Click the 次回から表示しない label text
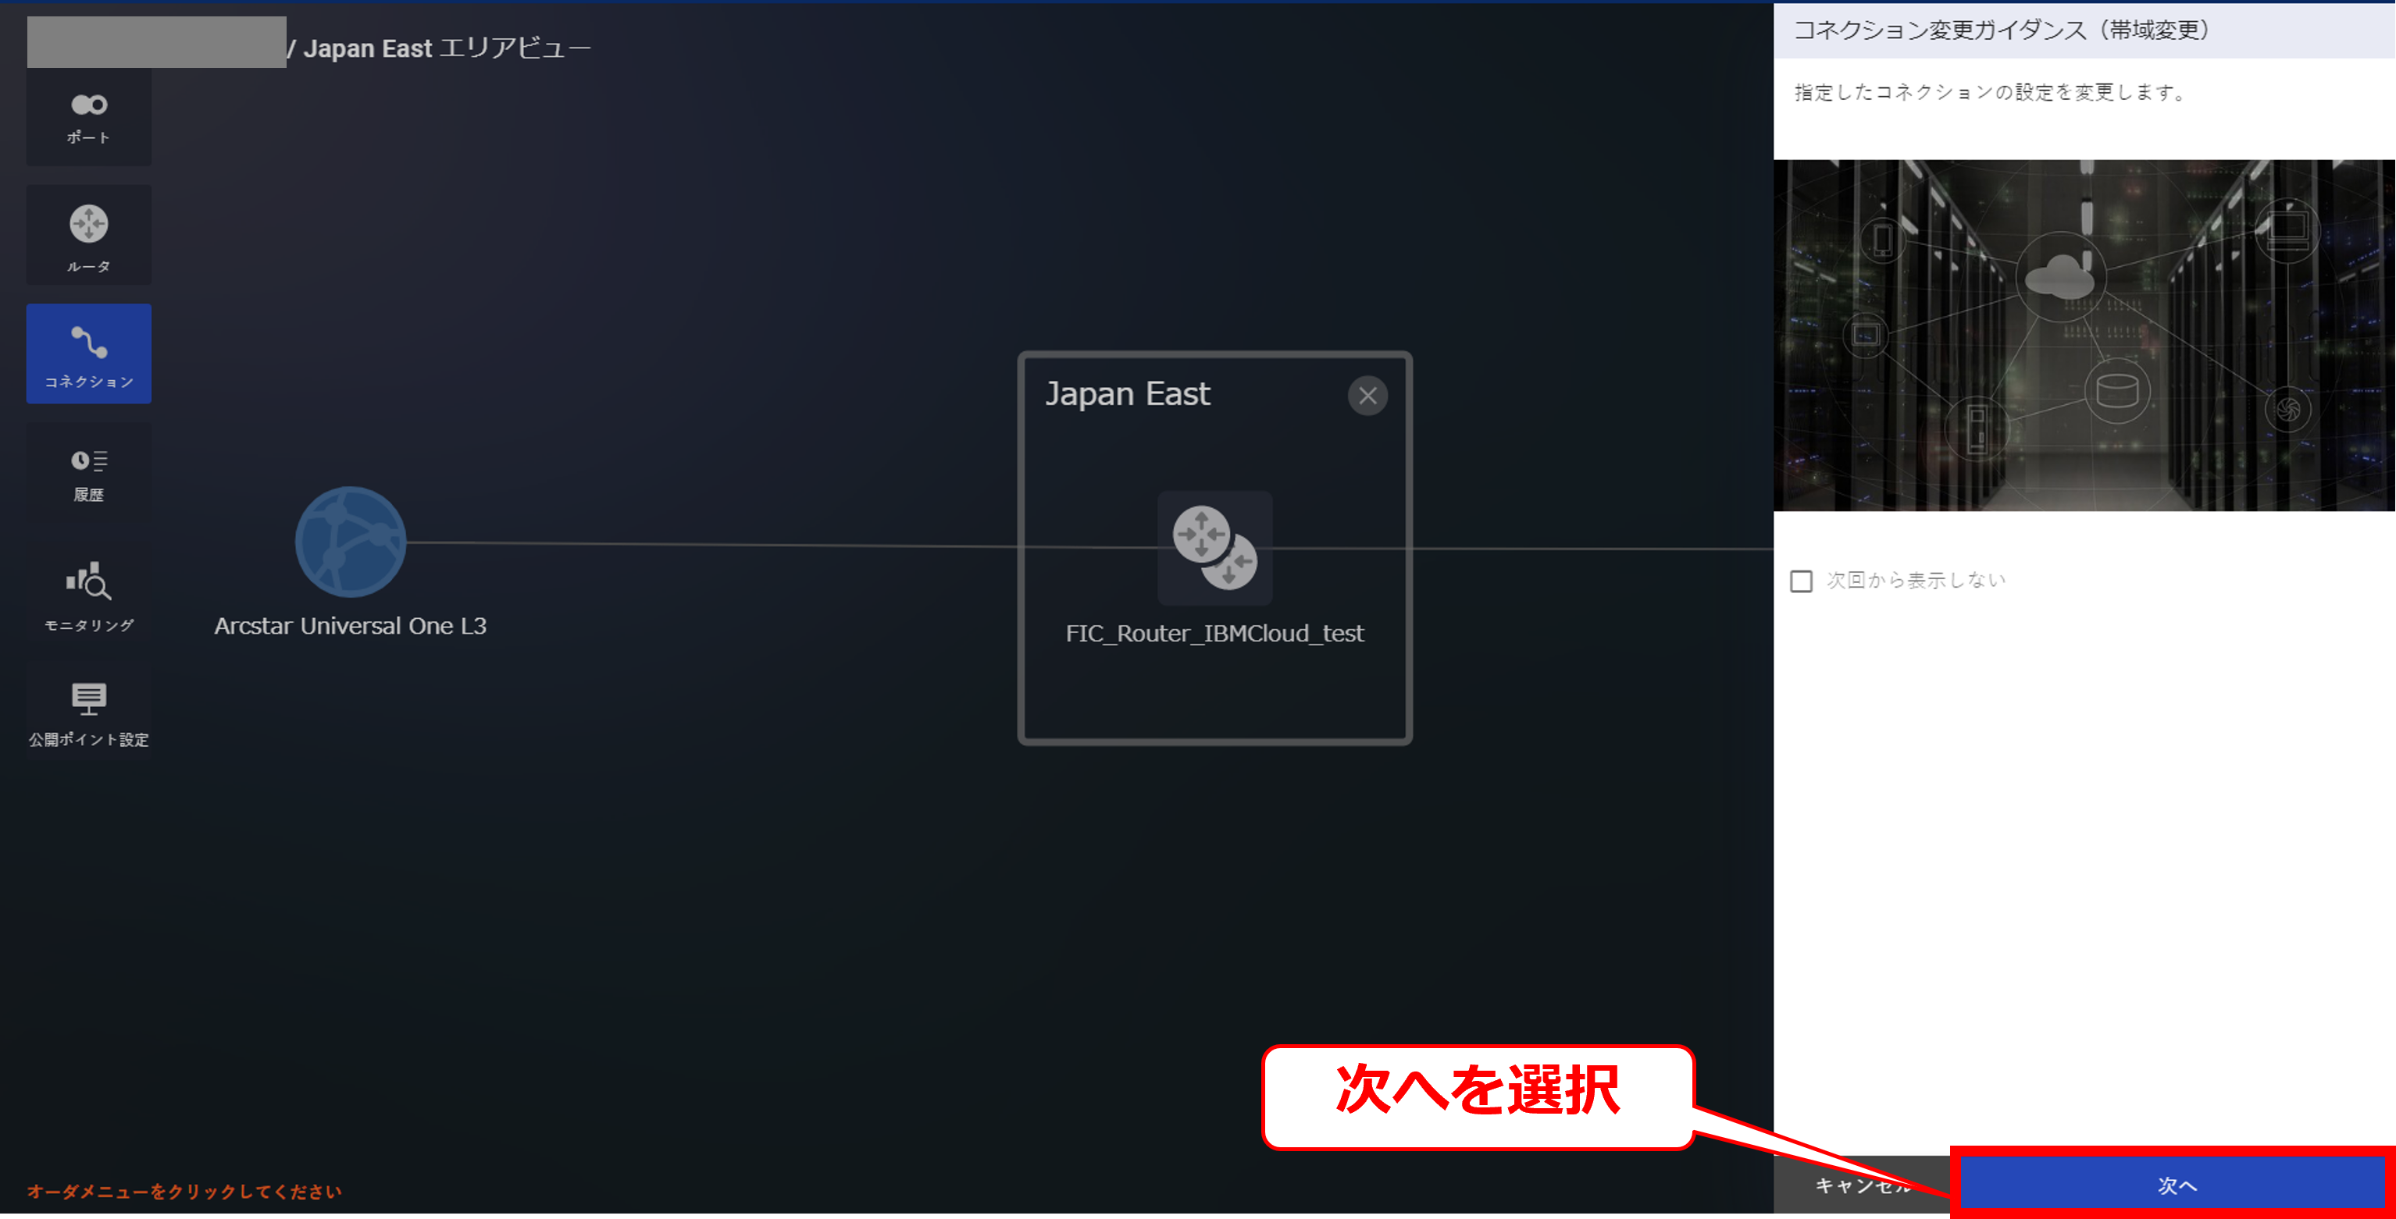This screenshot has height=1219, width=2396. [1915, 581]
